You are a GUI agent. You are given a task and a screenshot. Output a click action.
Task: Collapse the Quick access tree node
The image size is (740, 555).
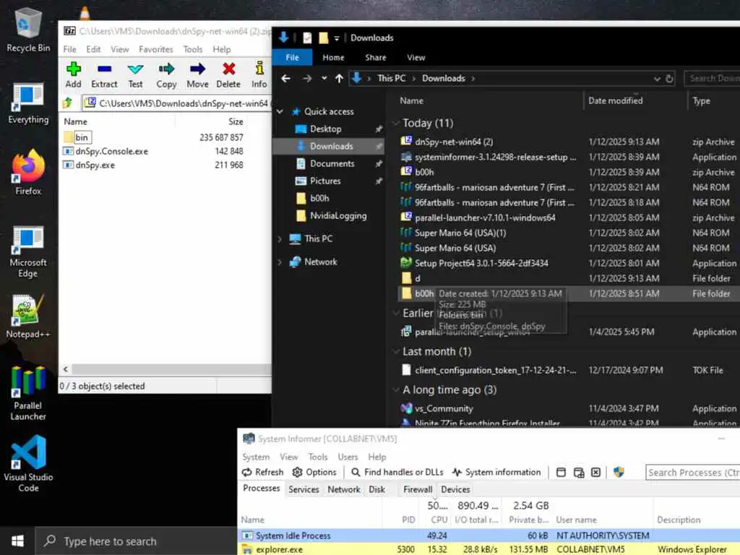(280, 111)
